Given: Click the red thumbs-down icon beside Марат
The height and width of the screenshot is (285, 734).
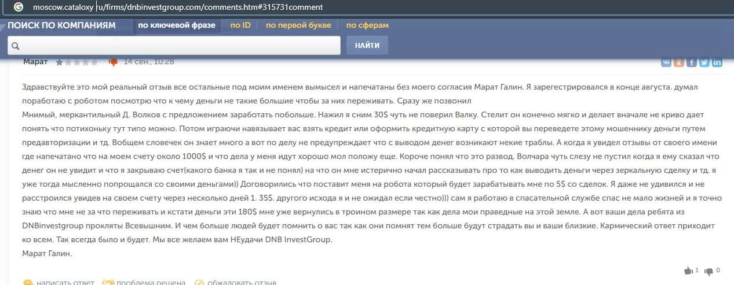Looking at the screenshot, I should (x=114, y=62).
